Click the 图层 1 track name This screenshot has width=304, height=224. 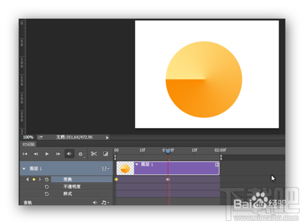pos(36,169)
